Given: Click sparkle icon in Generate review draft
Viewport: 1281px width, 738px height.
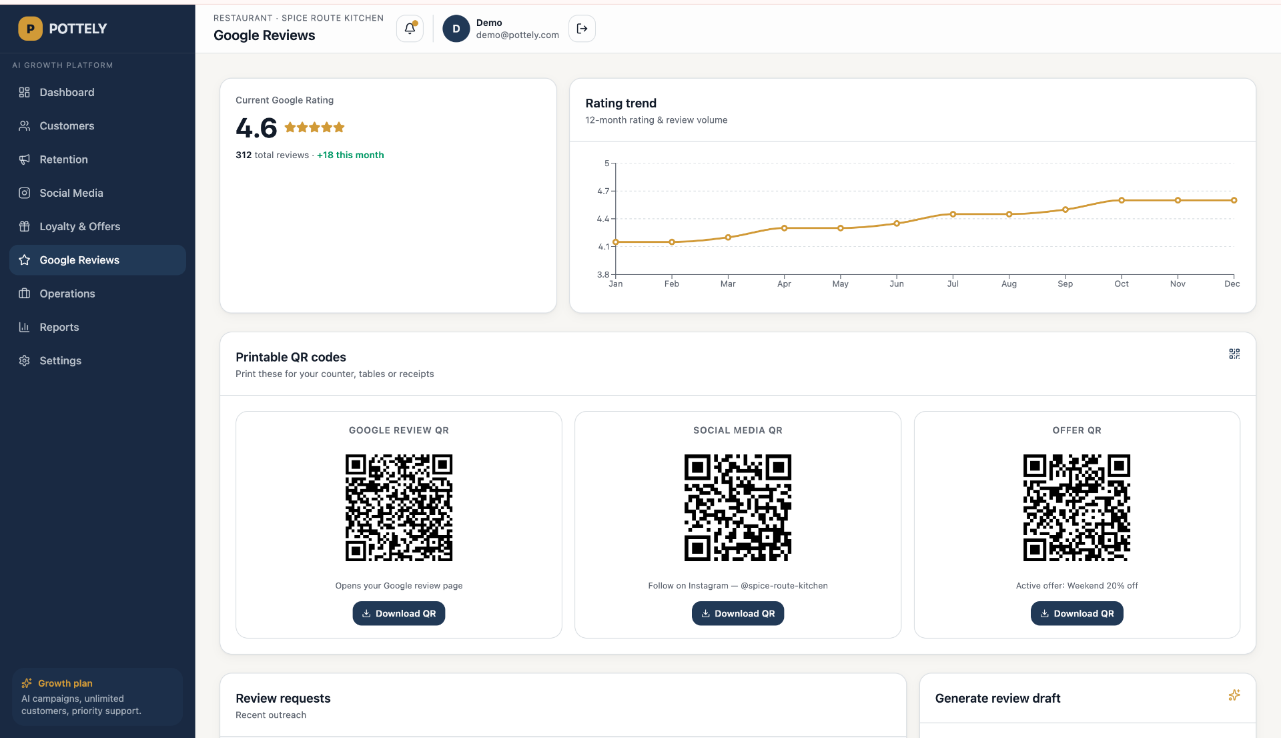Looking at the screenshot, I should [1234, 695].
